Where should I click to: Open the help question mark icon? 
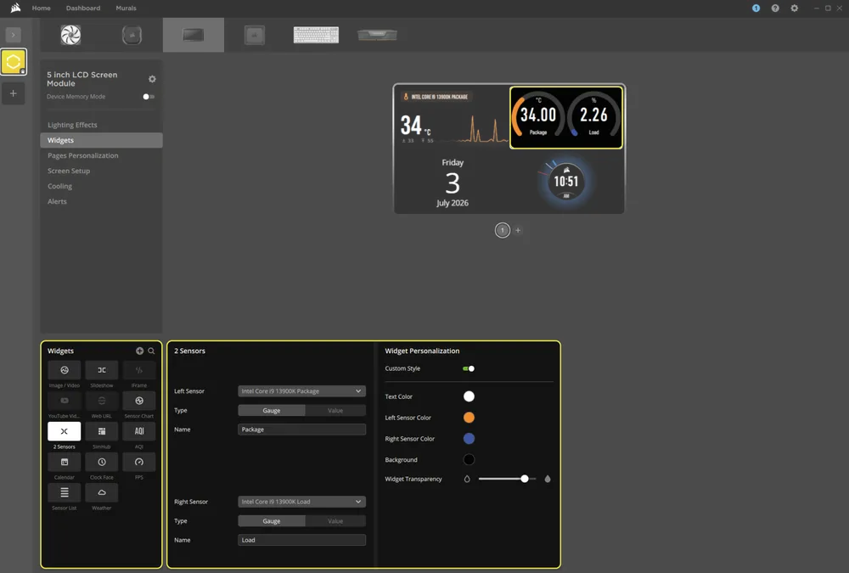pos(775,8)
